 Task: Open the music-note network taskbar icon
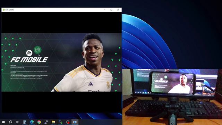46,122
